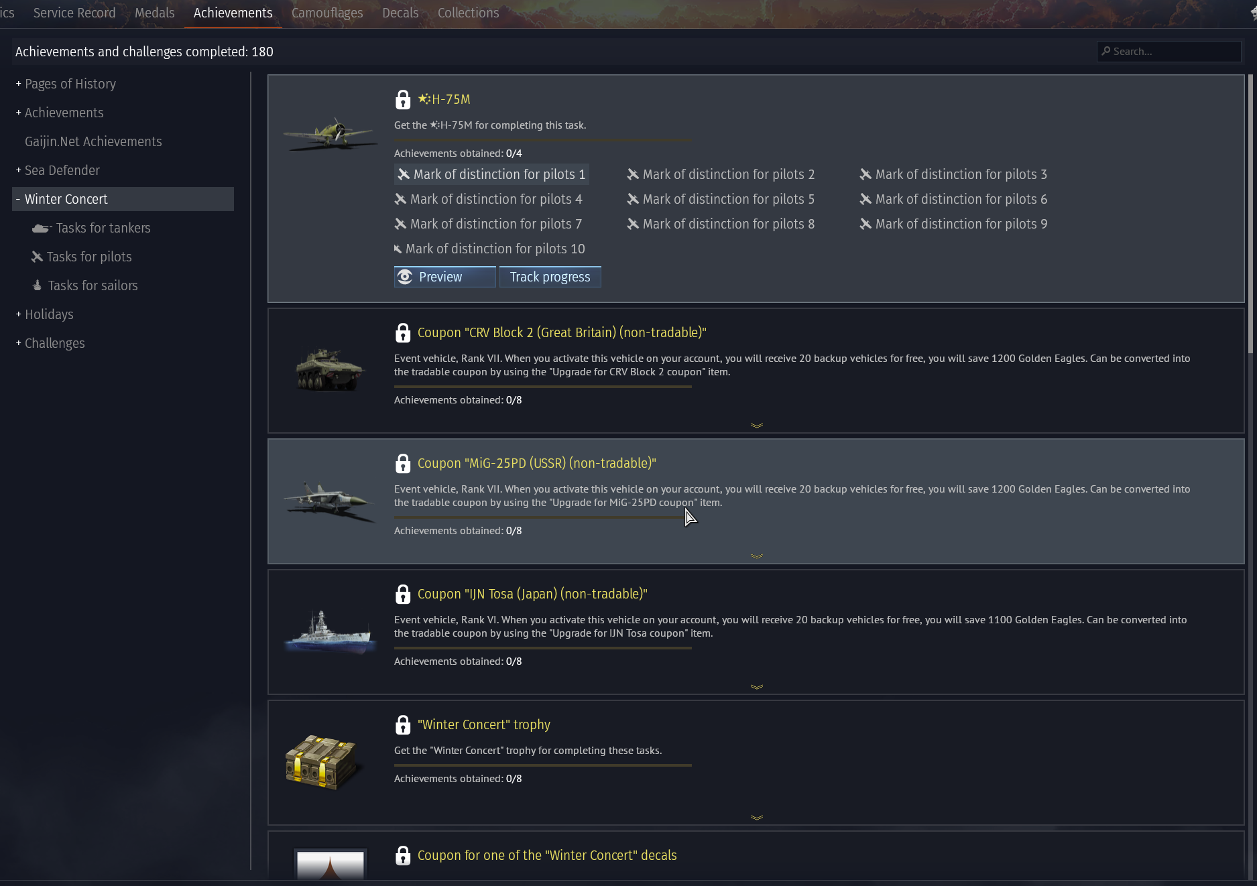Select Tasks for sailors
The image size is (1257, 886).
93,286
